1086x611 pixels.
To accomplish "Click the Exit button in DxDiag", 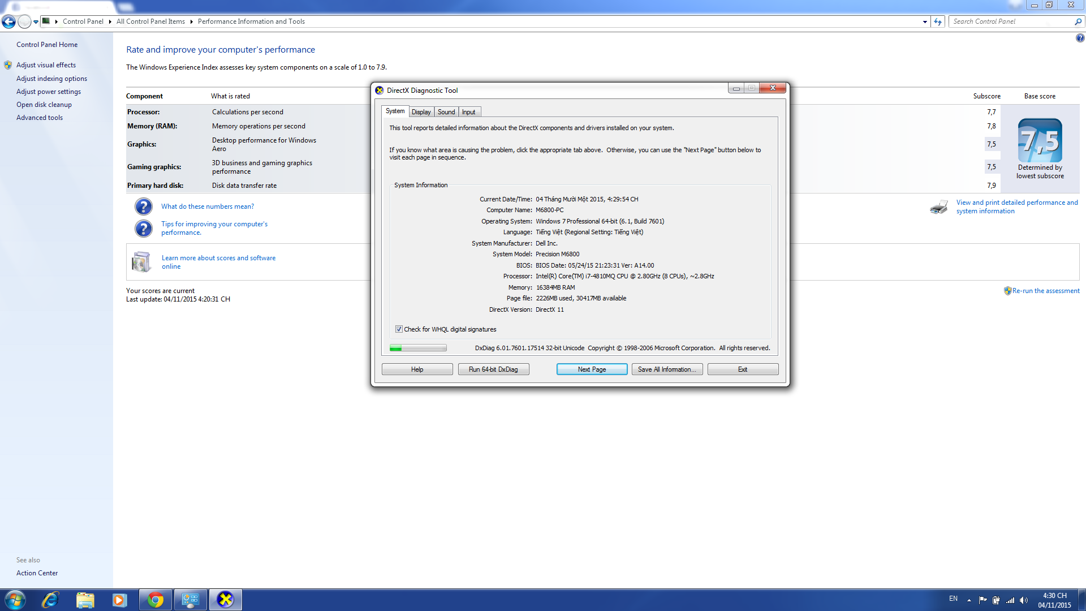I will click(x=743, y=369).
